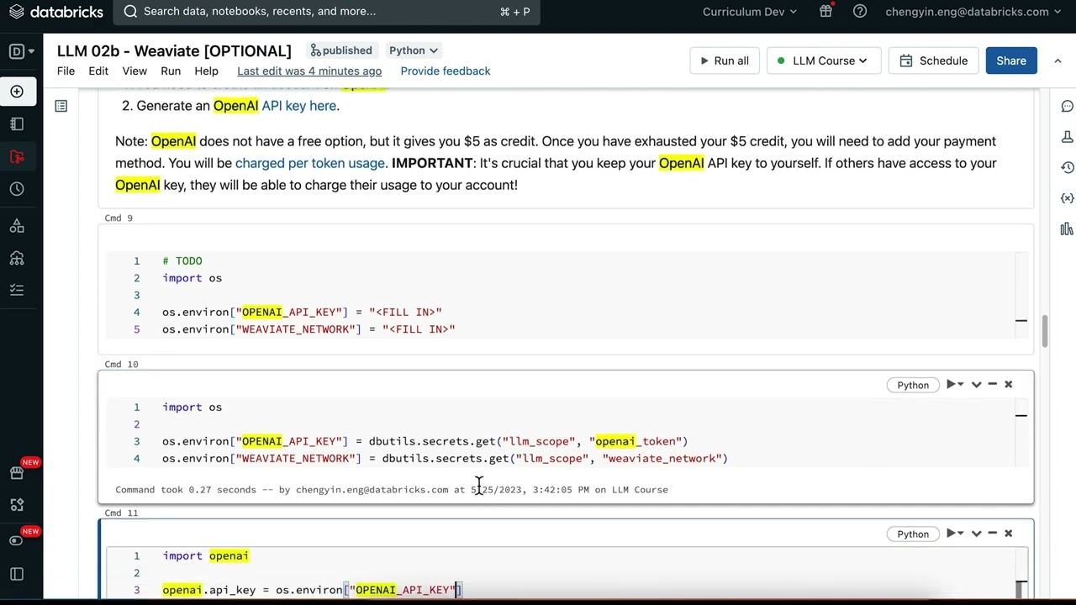Viewport: 1076px width, 605px height.
Task: Open the chengyin.eng@databricks.com account dropdown
Action: coord(974,12)
